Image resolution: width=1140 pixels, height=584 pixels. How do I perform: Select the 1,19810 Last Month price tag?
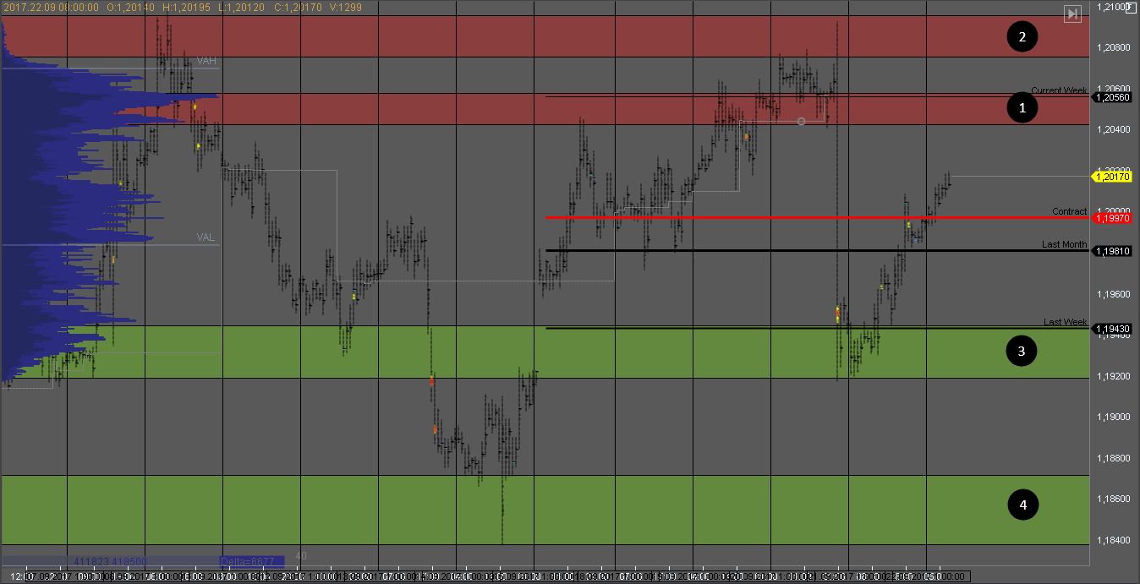pyautogui.click(x=1112, y=251)
